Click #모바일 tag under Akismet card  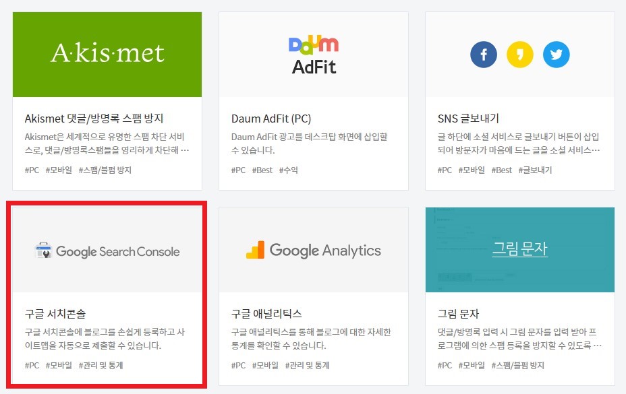[59, 170]
